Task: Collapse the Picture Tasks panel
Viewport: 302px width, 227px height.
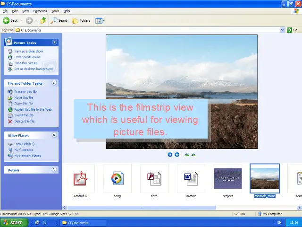Action: pyautogui.click(x=54, y=43)
